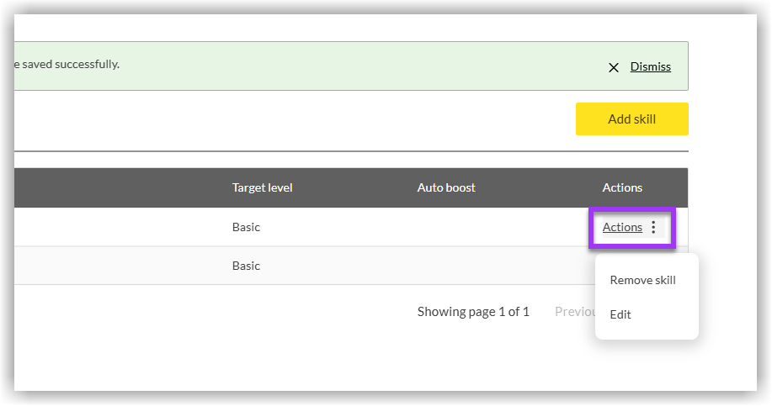Click Basic target level in first row

click(246, 227)
